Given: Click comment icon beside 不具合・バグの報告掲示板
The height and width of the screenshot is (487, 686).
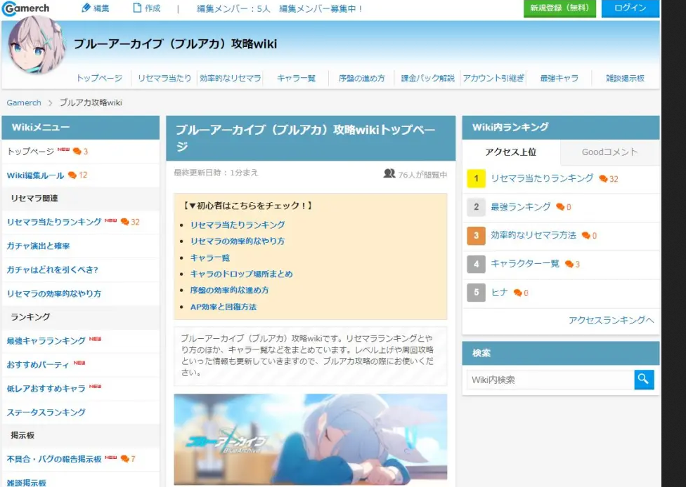Looking at the screenshot, I should pos(124,459).
